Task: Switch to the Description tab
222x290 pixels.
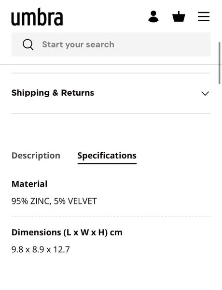Action: pyautogui.click(x=36, y=156)
